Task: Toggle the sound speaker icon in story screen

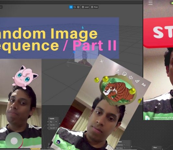Action: (x=131, y=77)
